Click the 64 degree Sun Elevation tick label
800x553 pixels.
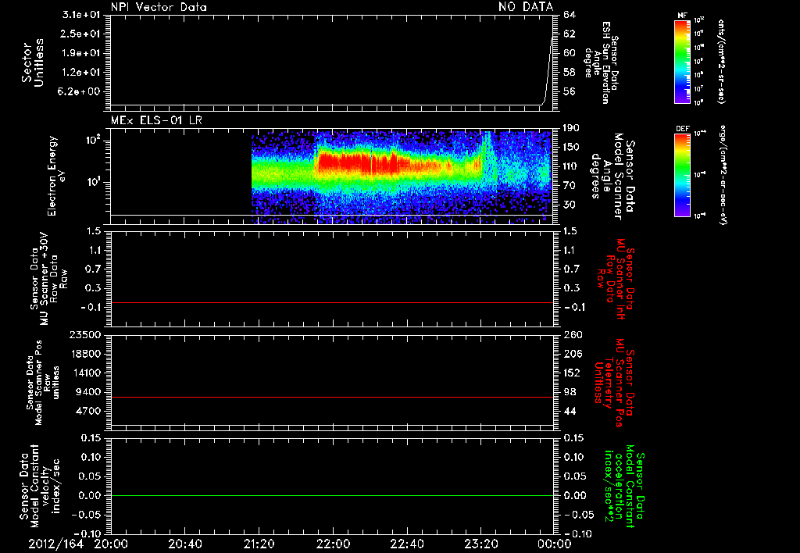[x=570, y=15]
